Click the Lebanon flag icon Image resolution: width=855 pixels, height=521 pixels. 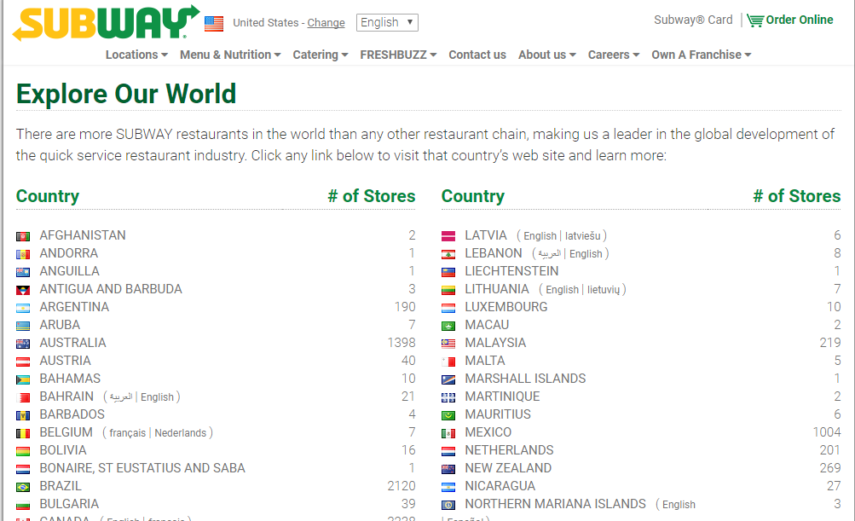[448, 254]
